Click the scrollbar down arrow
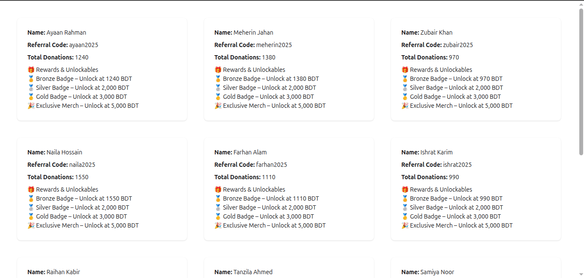Image resolution: width=584 pixels, height=278 pixels. tap(581, 274)
